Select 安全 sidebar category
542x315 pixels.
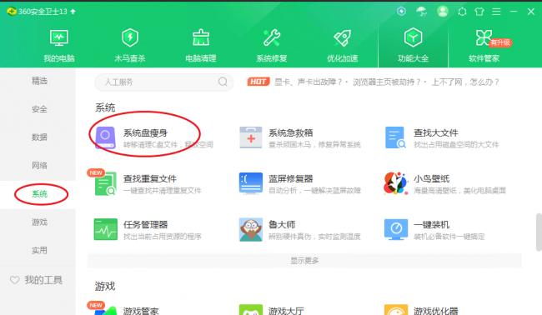[x=39, y=109]
